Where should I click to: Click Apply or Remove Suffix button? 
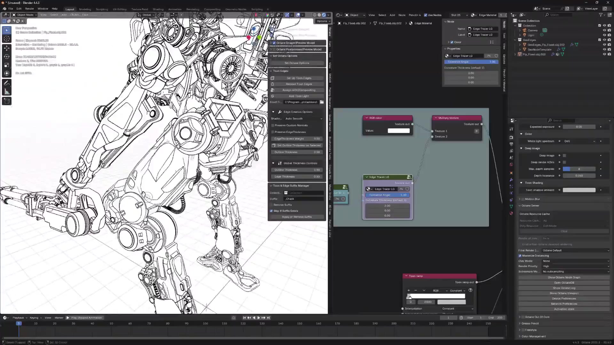[x=297, y=217]
